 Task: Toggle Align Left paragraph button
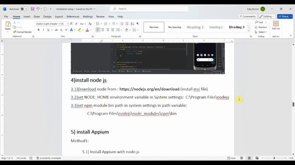click(98, 30)
